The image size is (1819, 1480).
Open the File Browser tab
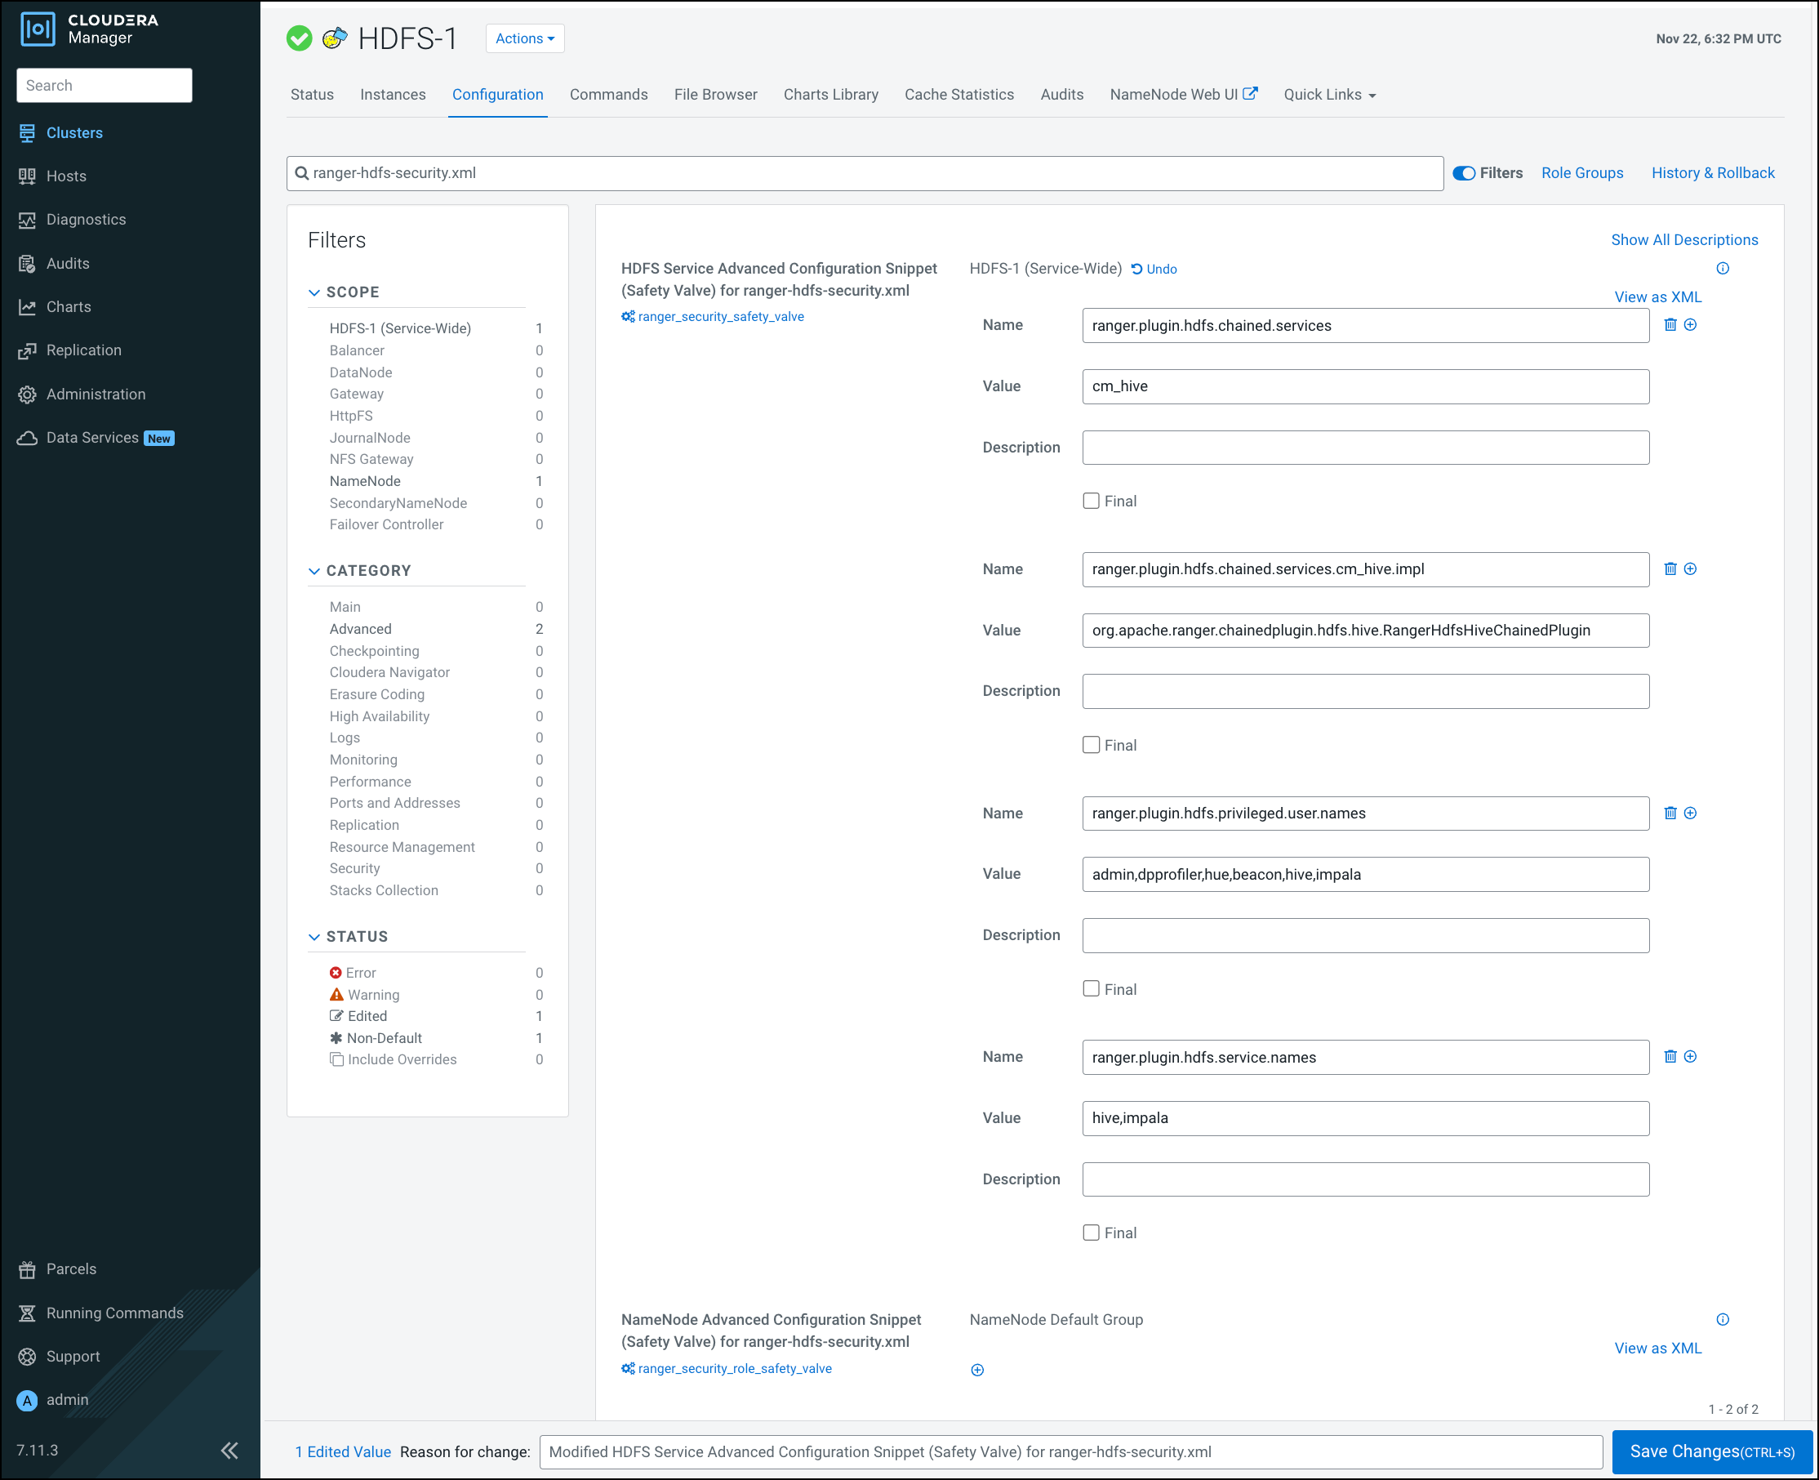(x=715, y=95)
